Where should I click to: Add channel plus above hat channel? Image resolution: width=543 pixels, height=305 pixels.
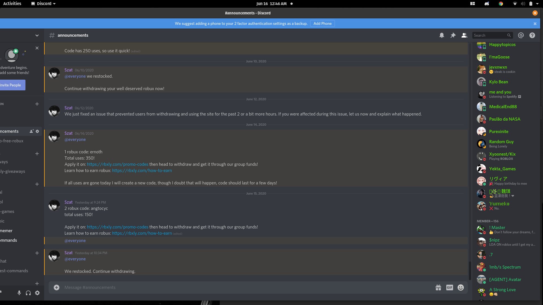37,253
